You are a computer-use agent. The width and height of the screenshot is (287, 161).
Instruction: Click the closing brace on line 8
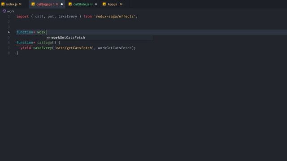pos(17,53)
